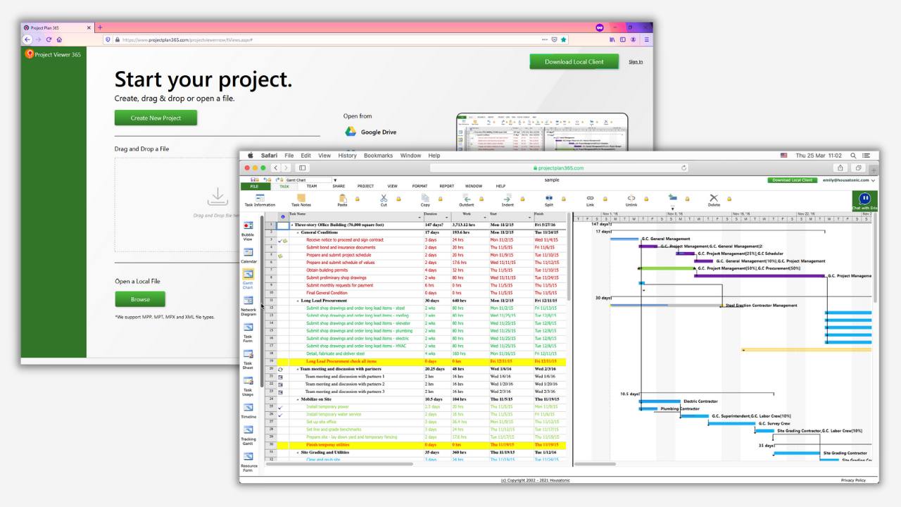Collapse the Site Grading and Utilities group
Viewport: 901px width, 507px height.
[298, 452]
